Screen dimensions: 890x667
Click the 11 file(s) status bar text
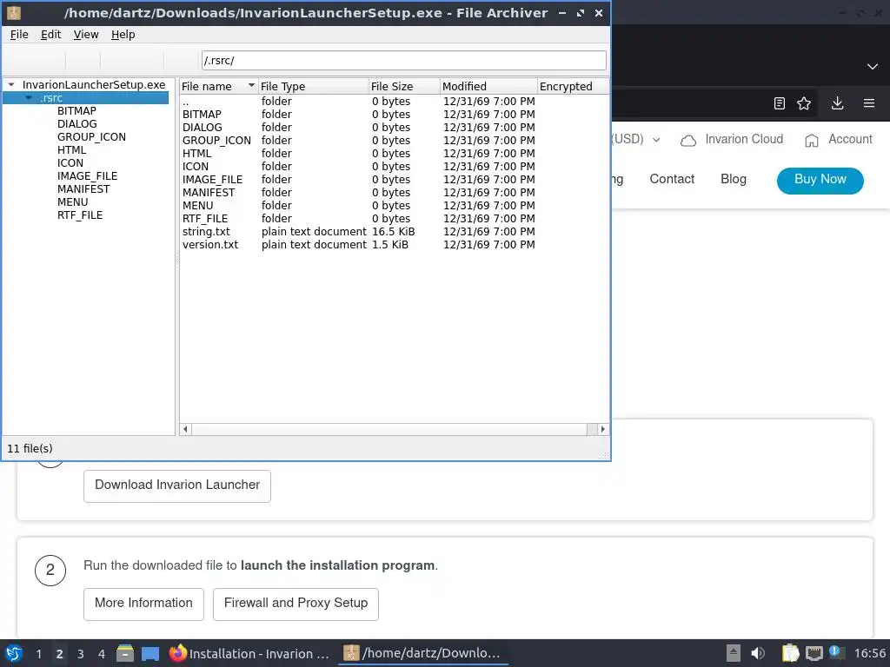pyautogui.click(x=30, y=448)
